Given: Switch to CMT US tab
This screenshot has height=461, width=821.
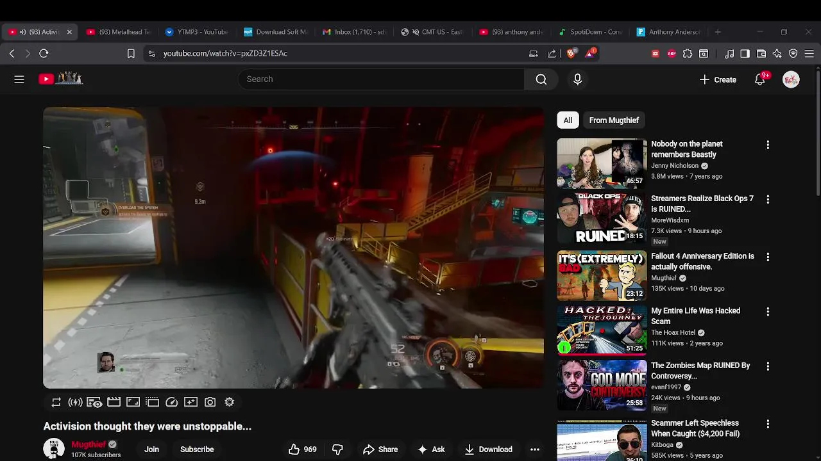Looking at the screenshot, I should [x=433, y=32].
